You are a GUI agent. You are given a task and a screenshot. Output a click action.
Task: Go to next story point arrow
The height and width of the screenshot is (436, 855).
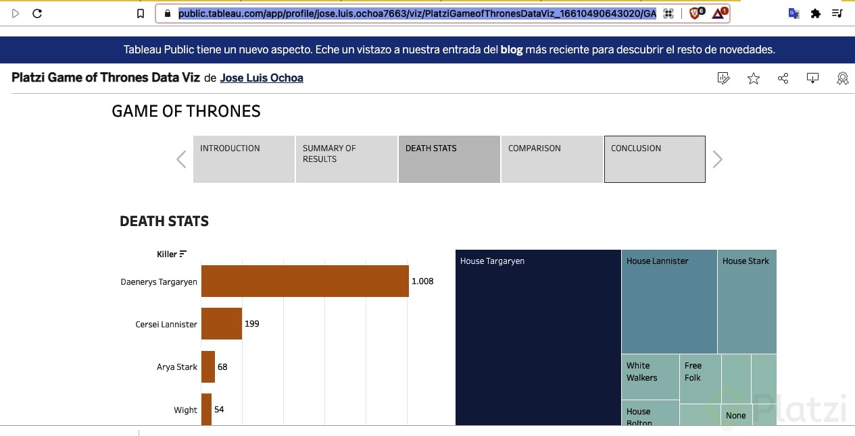[x=717, y=159]
